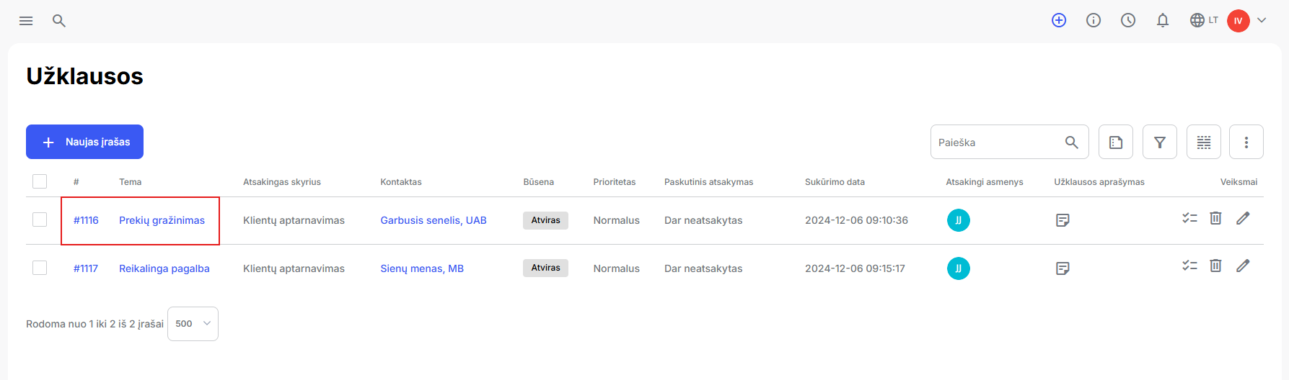Viewport: 1289px width, 380px height.
Task: Click the red IV user avatar
Action: click(1239, 21)
